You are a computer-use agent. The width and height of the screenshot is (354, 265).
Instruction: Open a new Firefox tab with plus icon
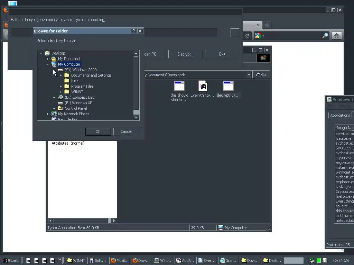point(267,25)
